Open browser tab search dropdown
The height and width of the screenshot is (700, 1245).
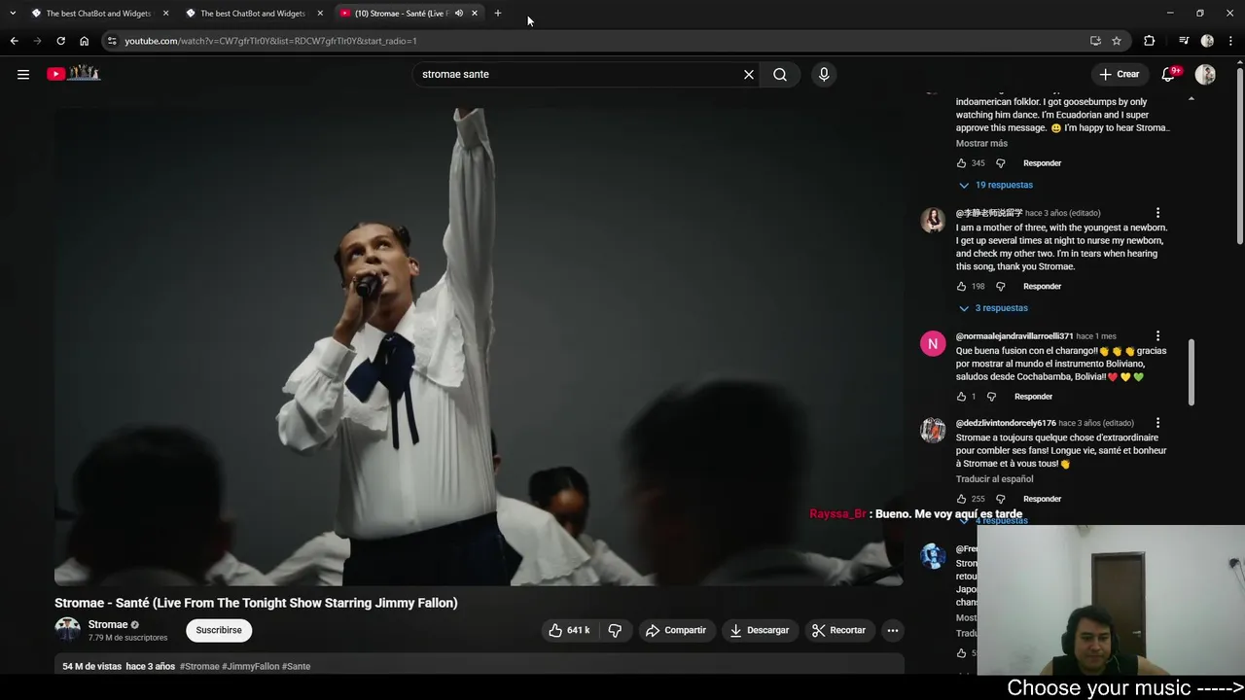pos(13,14)
